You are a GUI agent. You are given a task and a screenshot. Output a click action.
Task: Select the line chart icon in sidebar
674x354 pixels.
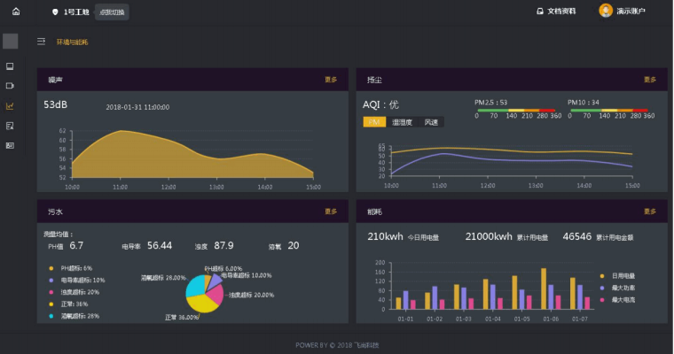click(10, 106)
